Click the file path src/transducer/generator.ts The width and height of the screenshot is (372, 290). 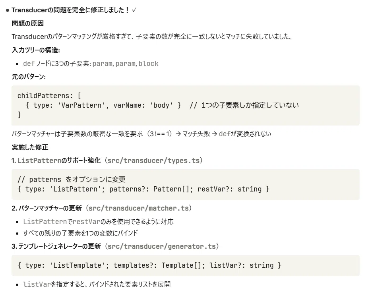(x=162, y=246)
